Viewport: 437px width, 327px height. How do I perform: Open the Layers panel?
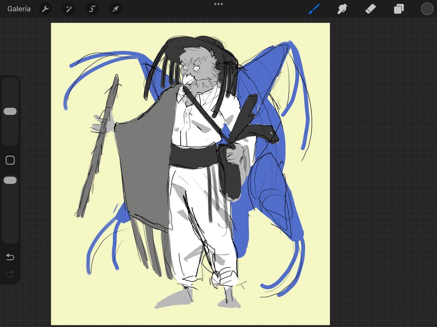point(399,9)
